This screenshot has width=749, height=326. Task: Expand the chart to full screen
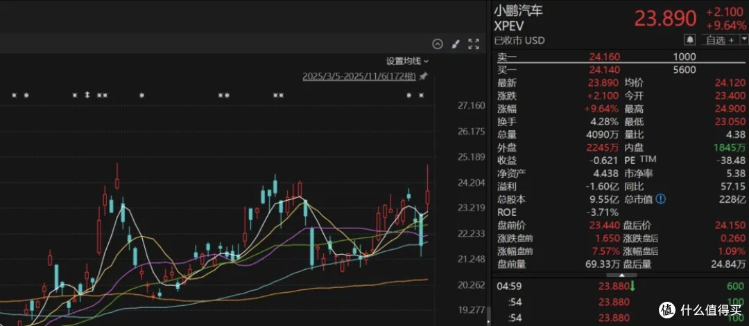[474, 44]
